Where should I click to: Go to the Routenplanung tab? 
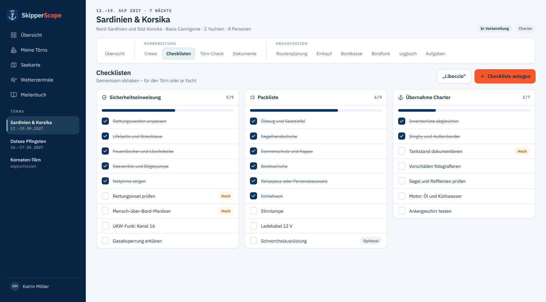[x=292, y=54]
